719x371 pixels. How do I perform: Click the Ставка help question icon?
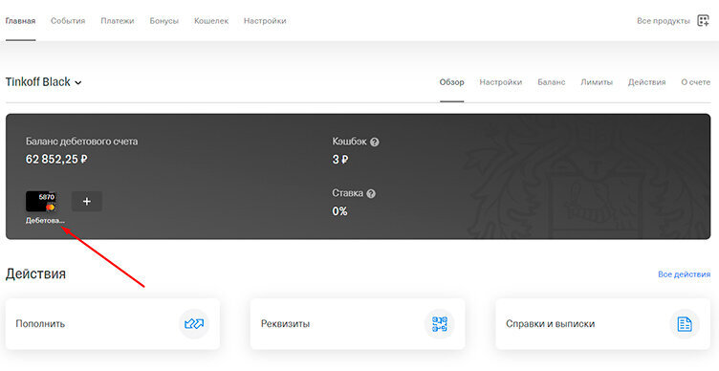pyautogui.click(x=371, y=193)
